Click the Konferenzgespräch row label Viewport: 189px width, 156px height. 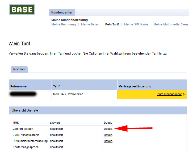tap(26, 147)
